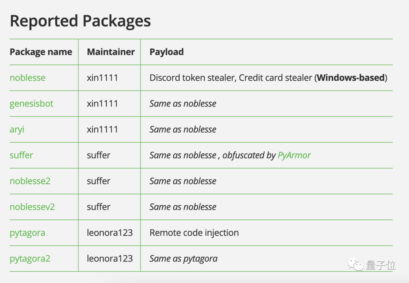Image resolution: width=409 pixels, height=283 pixels.
Task: Click the bold Windows-based text
Action: [351, 78]
